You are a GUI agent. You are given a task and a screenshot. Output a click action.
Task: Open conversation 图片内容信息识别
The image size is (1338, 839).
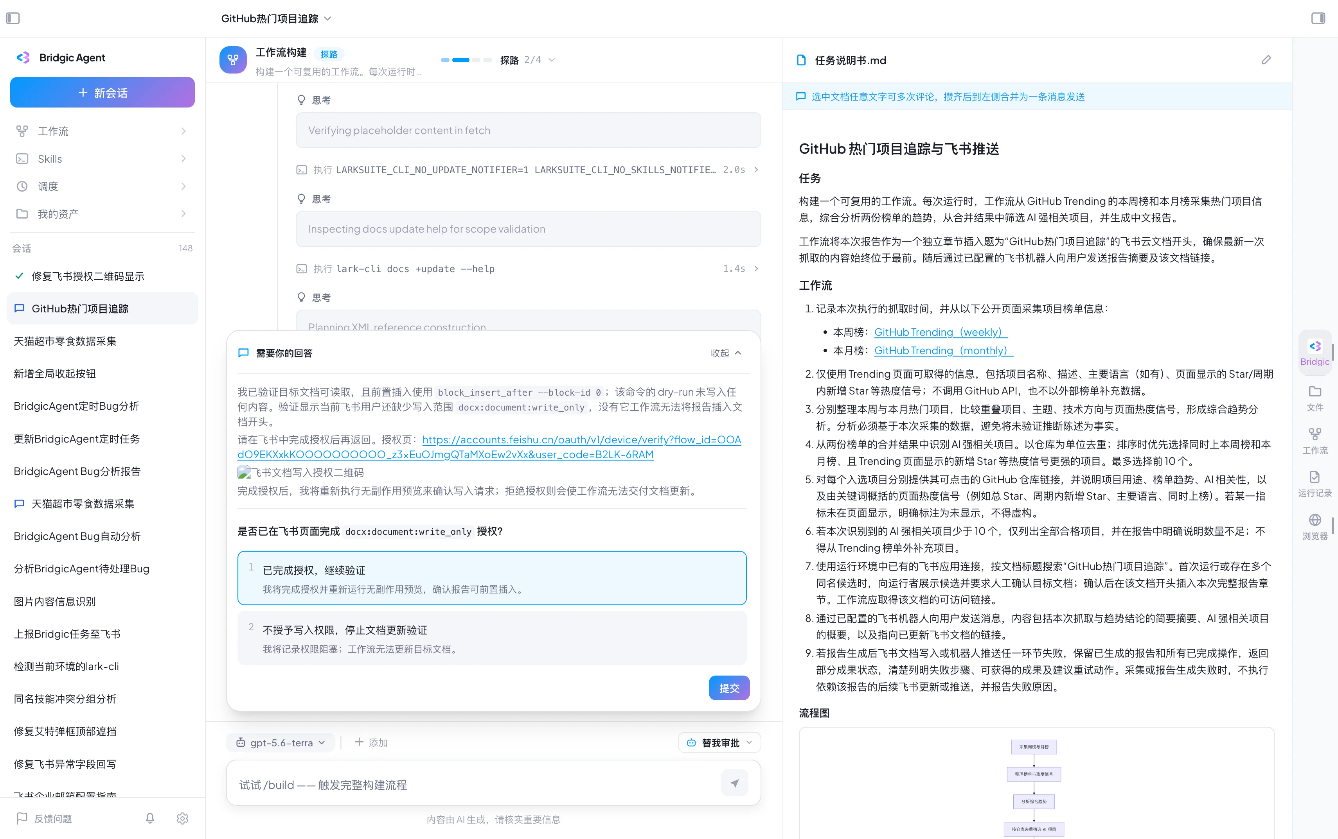pos(103,602)
